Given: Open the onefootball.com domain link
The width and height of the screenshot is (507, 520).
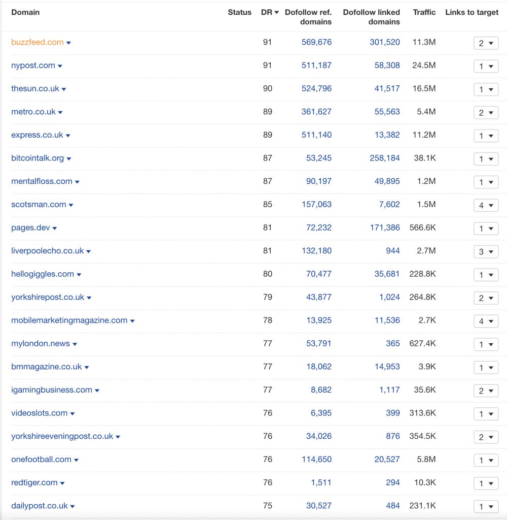Looking at the screenshot, I should [42, 459].
